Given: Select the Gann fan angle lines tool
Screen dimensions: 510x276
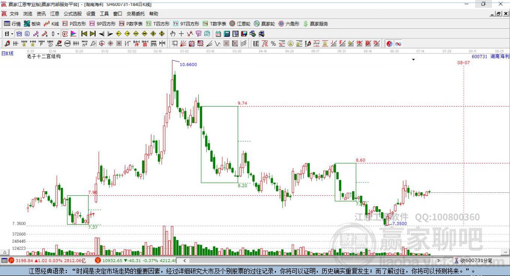Looking at the screenshot, I should 183,44.
